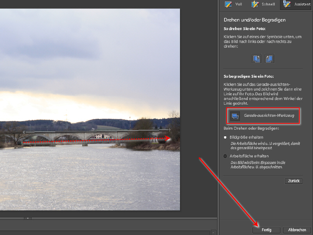Select the Arbeitsfläche erhalten option

(x=225, y=156)
